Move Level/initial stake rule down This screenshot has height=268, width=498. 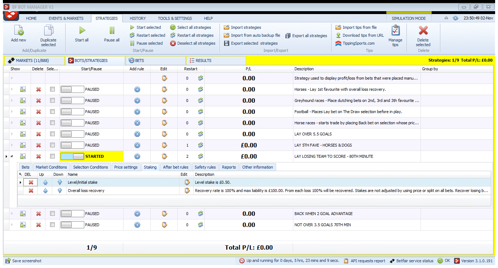point(60,183)
